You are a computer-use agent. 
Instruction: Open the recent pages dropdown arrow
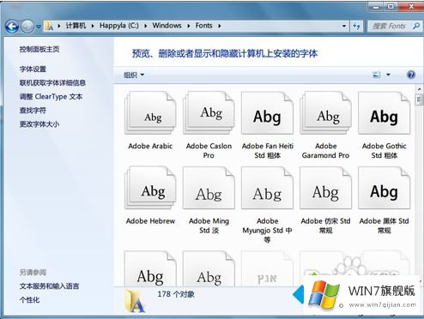click(x=39, y=27)
